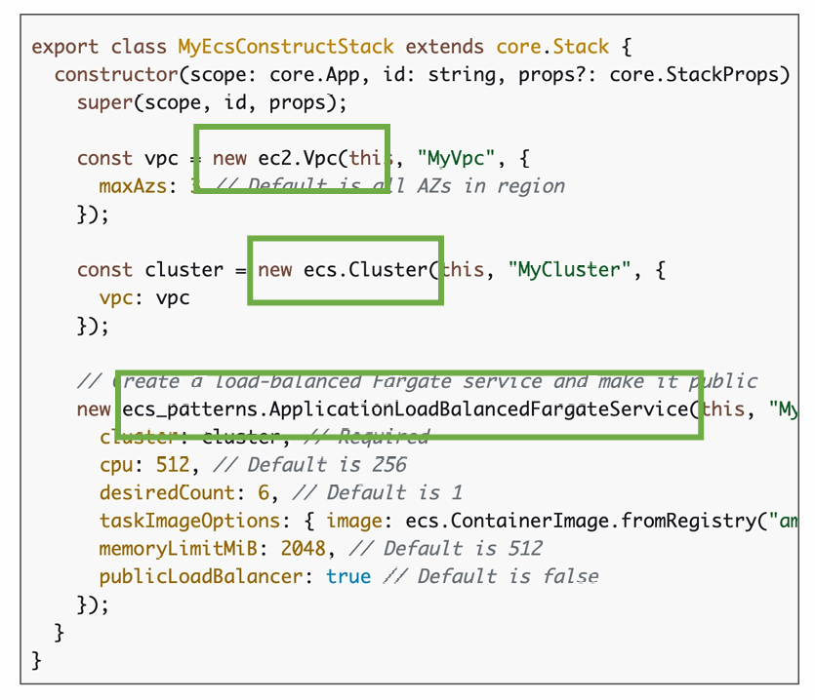Image resolution: width=815 pixels, height=700 pixels.
Task: Click the 'Default is false' comment
Action: pos(509,577)
